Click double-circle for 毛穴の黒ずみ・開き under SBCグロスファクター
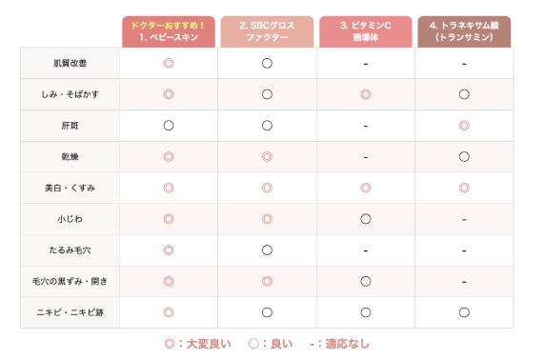This screenshot has width=545, height=360. click(267, 281)
